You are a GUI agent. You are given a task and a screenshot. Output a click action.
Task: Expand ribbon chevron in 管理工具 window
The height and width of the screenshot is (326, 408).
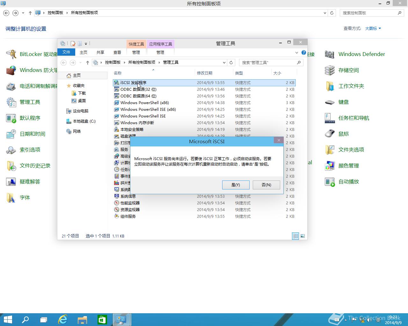pos(297,53)
